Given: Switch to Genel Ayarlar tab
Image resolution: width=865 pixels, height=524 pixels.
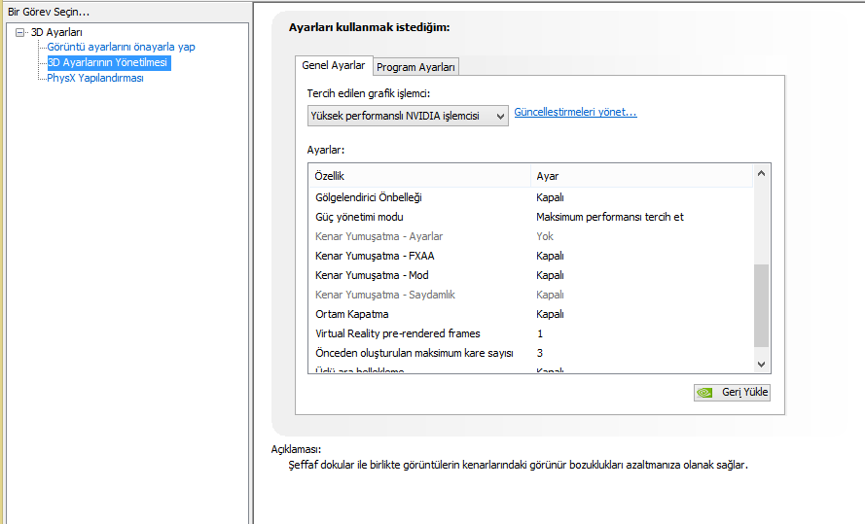Looking at the screenshot, I should pos(334,65).
